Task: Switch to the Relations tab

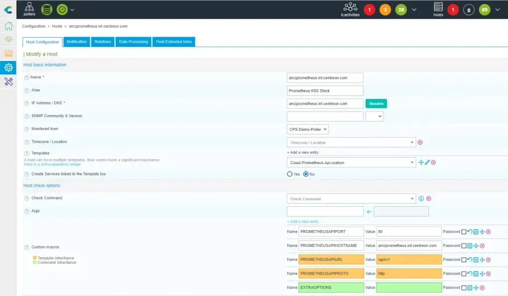Action: point(103,42)
